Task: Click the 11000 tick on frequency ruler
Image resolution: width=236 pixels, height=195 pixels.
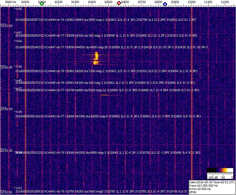Action: point(192,2)
